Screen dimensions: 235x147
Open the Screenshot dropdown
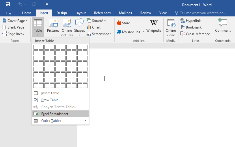click(99, 34)
